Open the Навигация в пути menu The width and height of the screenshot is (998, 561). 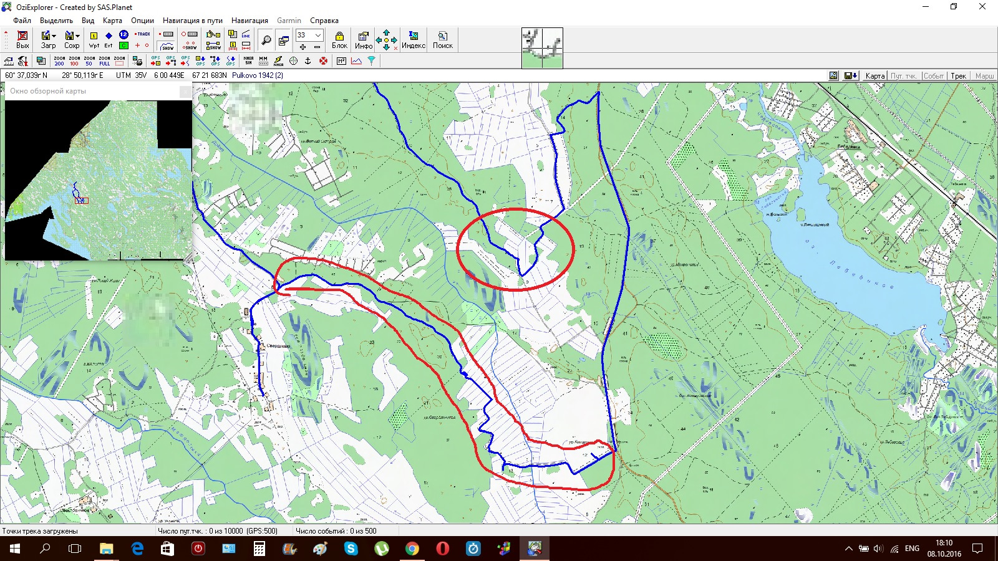pos(193,21)
